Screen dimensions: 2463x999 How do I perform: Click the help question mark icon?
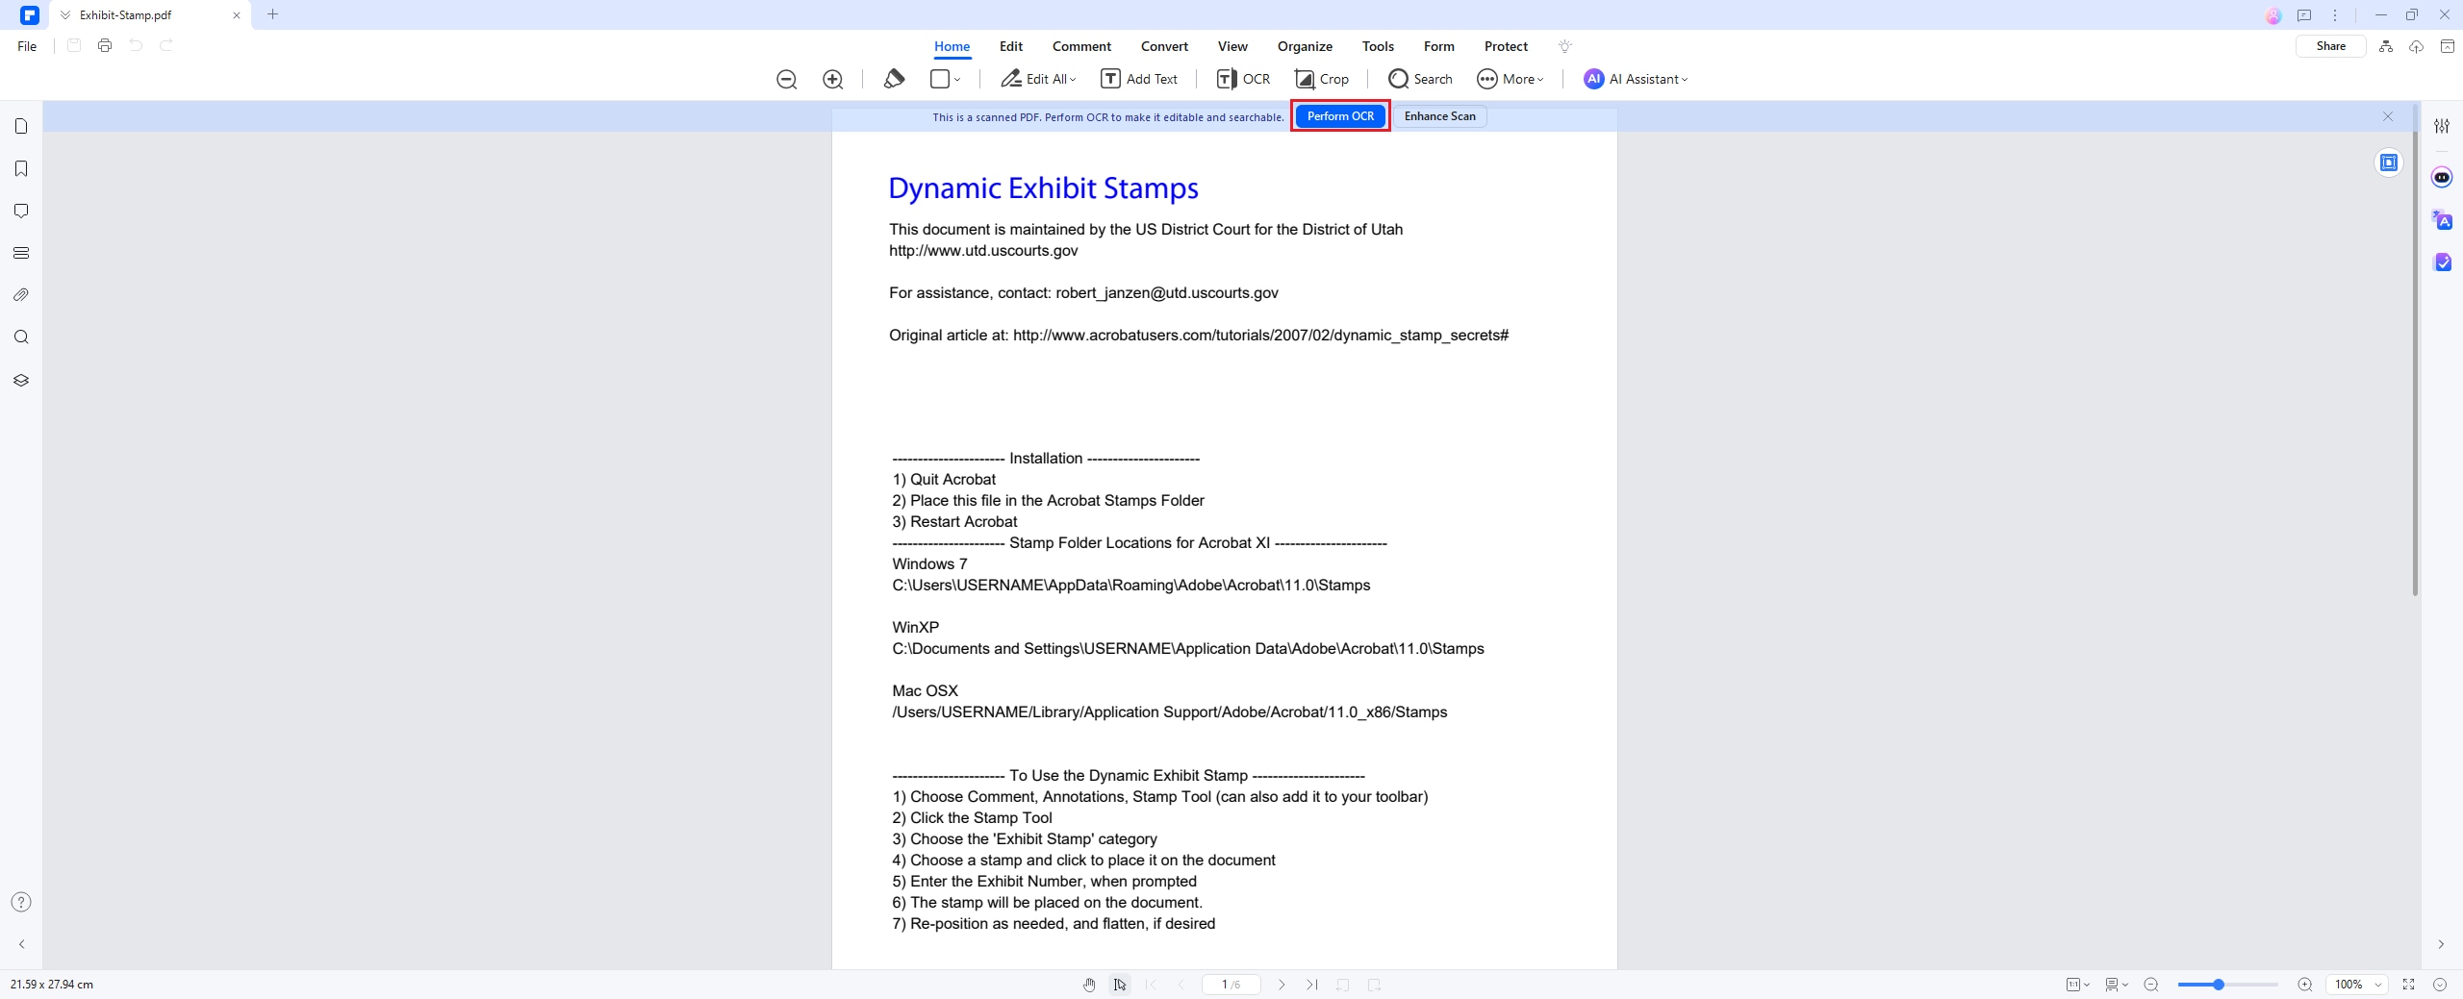(x=21, y=902)
